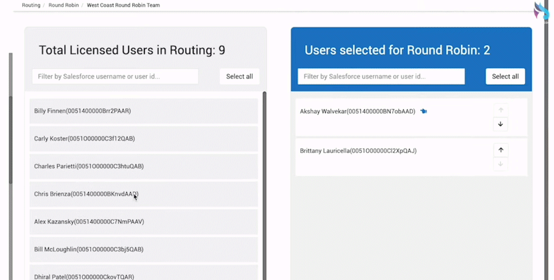The image size is (554, 280).
Task: Click disabled up arrow for Akshay Walvekar
Action: coord(500,110)
